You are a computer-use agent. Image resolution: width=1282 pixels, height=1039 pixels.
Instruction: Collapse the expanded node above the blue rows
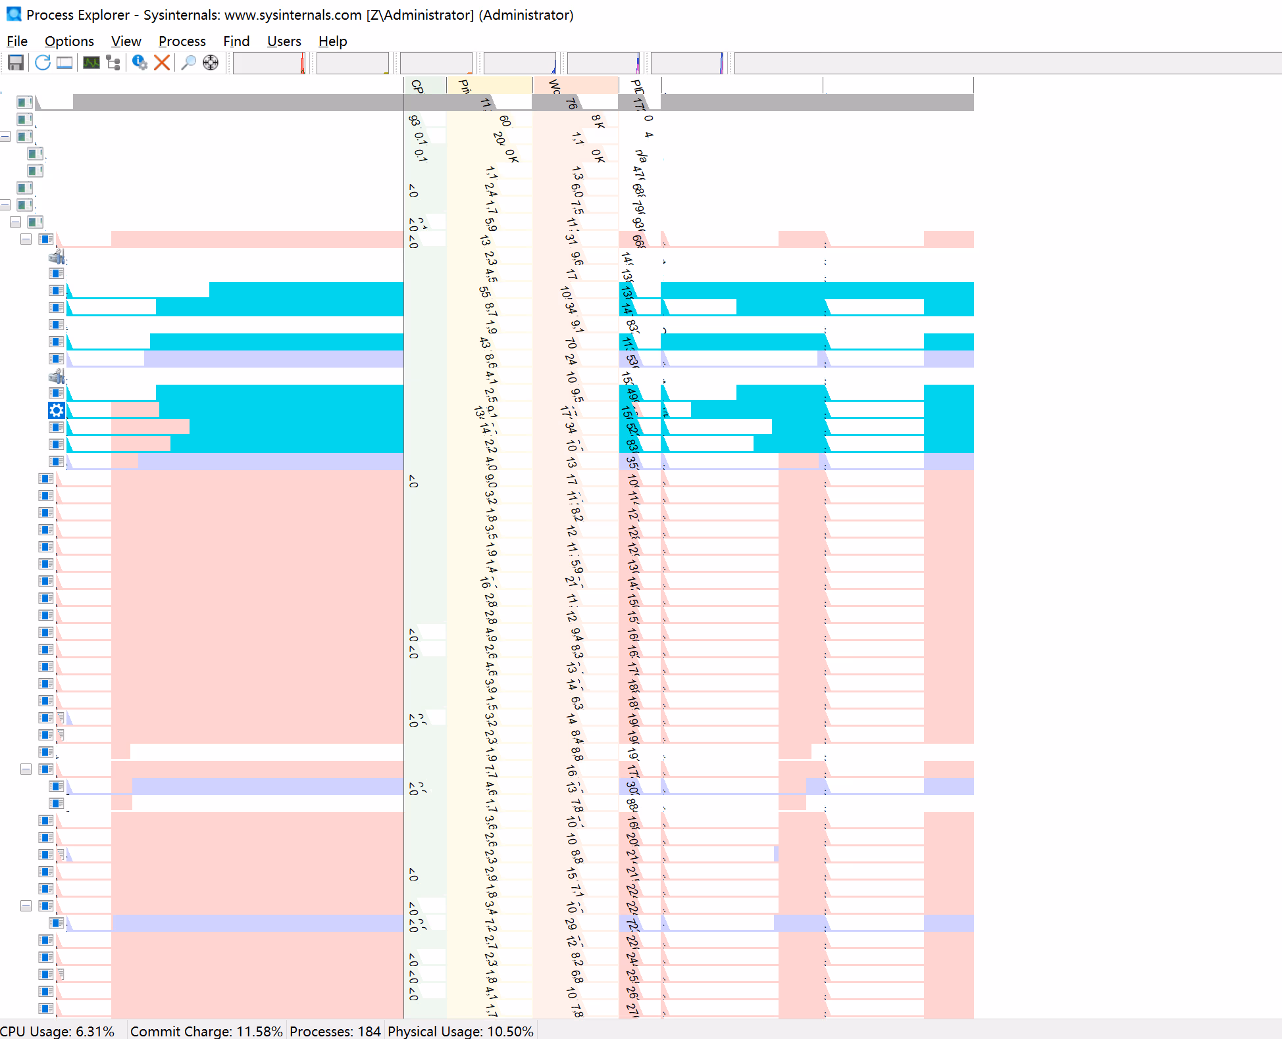click(x=26, y=239)
